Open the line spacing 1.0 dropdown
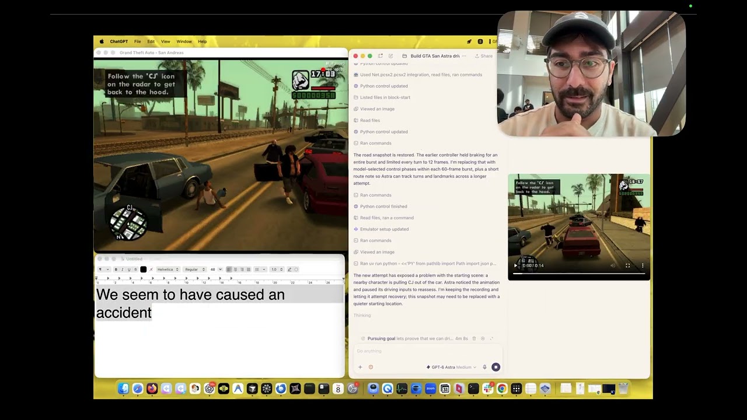The height and width of the screenshot is (420, 747). click(x=276, y=269)
